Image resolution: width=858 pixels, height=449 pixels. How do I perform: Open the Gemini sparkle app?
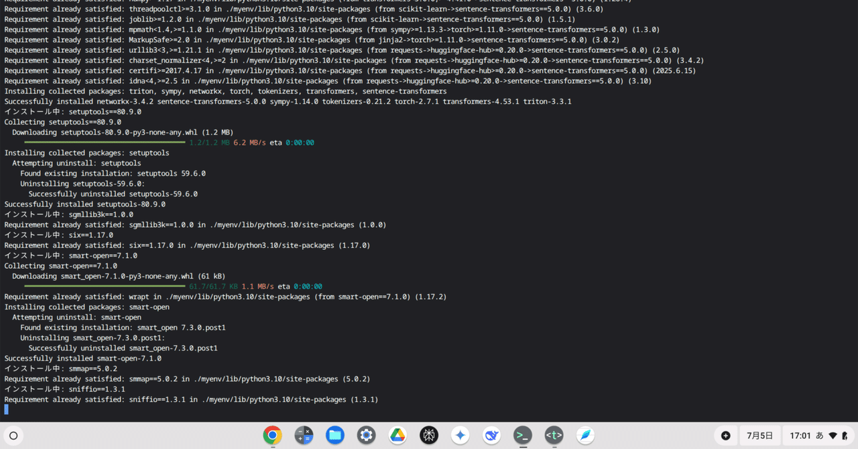(x=460, y=435)
